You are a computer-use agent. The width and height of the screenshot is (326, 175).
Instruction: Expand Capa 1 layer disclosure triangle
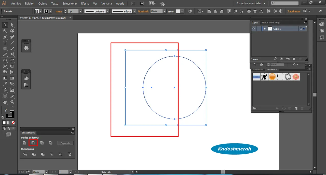point(265,29)
